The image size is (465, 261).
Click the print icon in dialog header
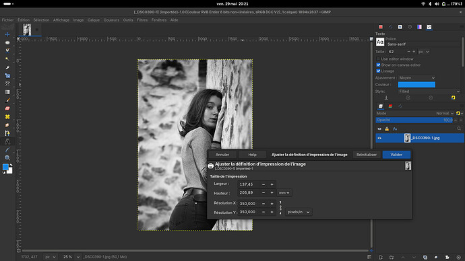click(210, 165)
